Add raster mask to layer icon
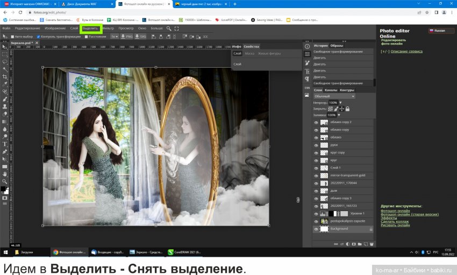Viewport: 457px width, 275px height. (354, 244)
